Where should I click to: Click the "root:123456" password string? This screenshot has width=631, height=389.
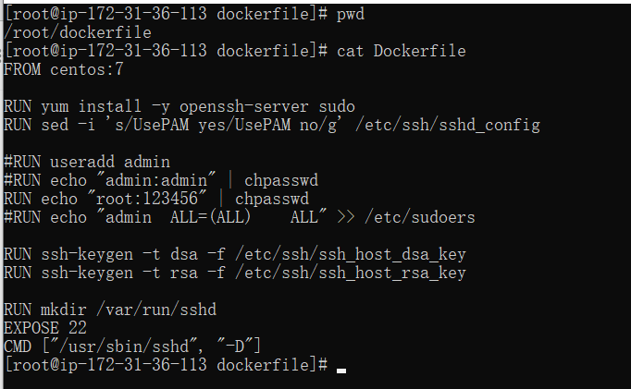(147, 199)
